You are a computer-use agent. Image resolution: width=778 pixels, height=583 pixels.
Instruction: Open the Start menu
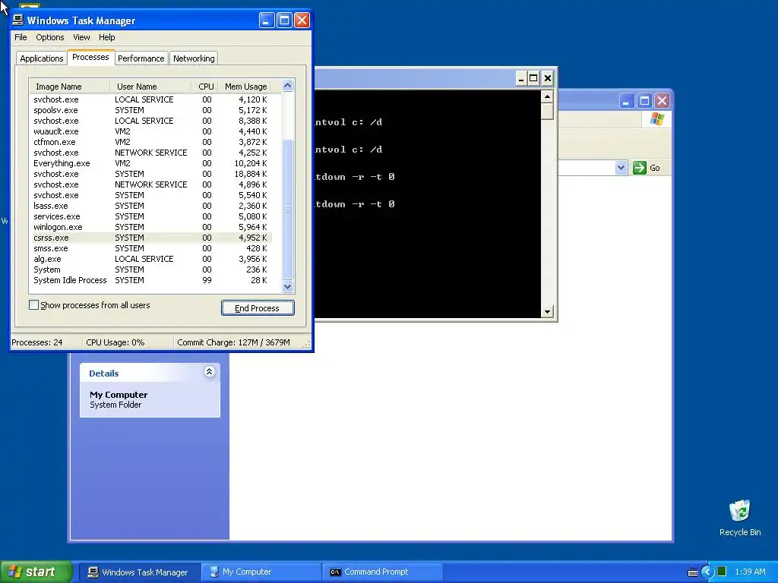tap(36, 572)
